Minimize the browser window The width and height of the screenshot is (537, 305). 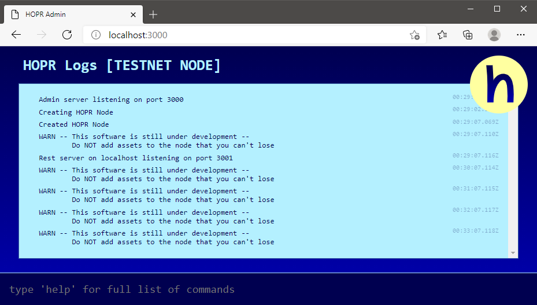coord(471,9)
